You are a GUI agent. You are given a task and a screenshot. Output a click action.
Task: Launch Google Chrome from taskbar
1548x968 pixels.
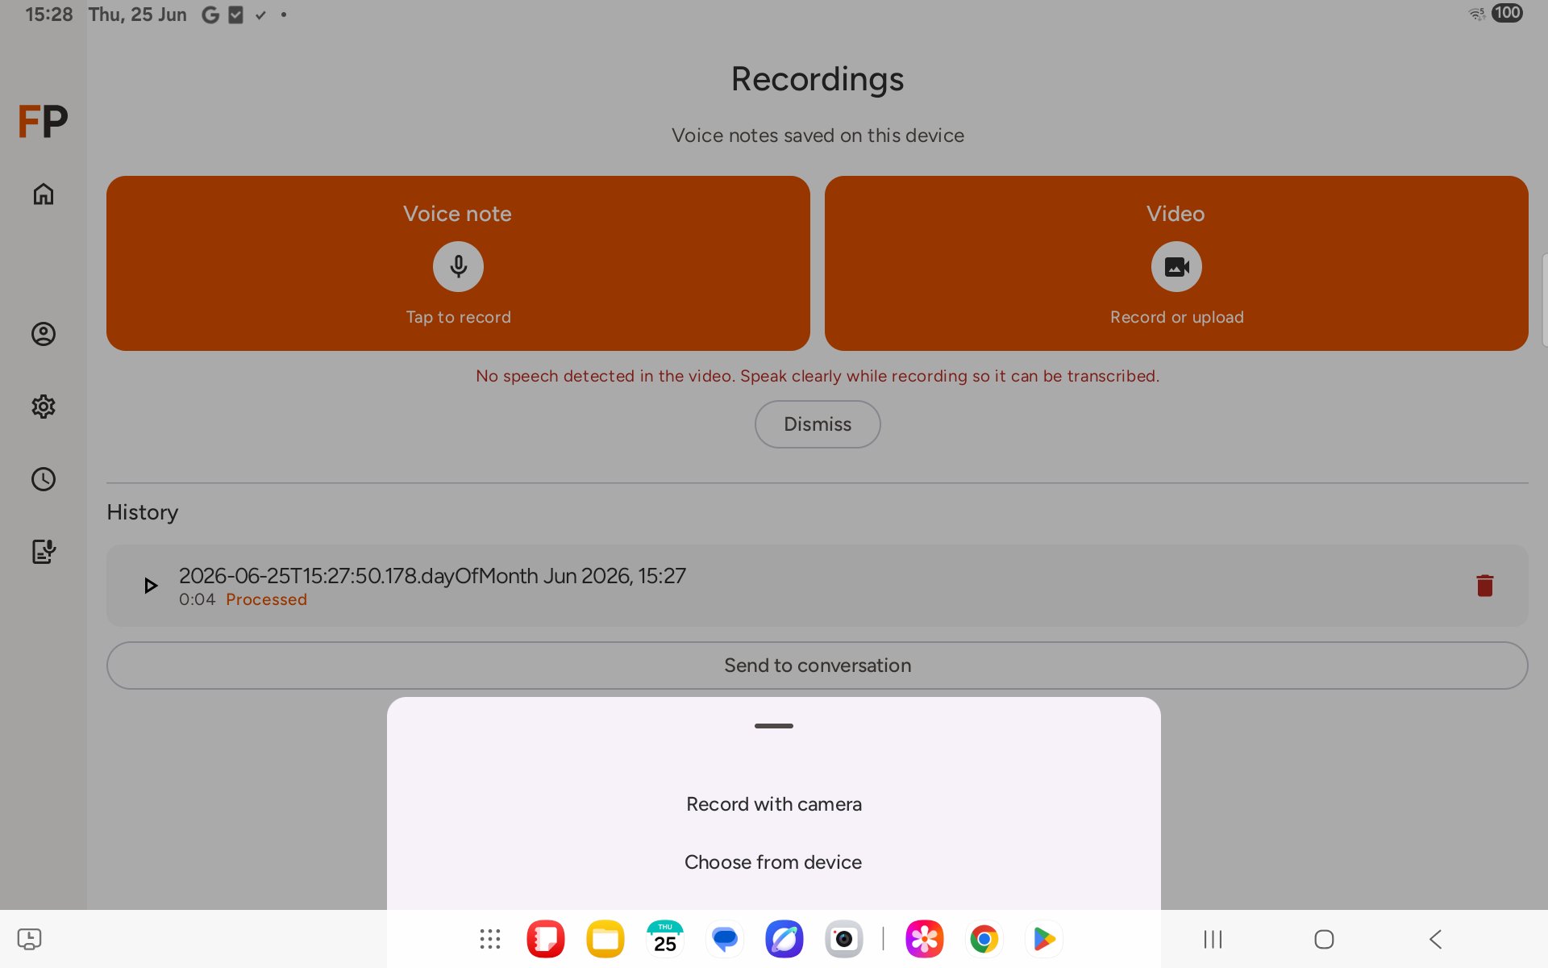point(984,939)
